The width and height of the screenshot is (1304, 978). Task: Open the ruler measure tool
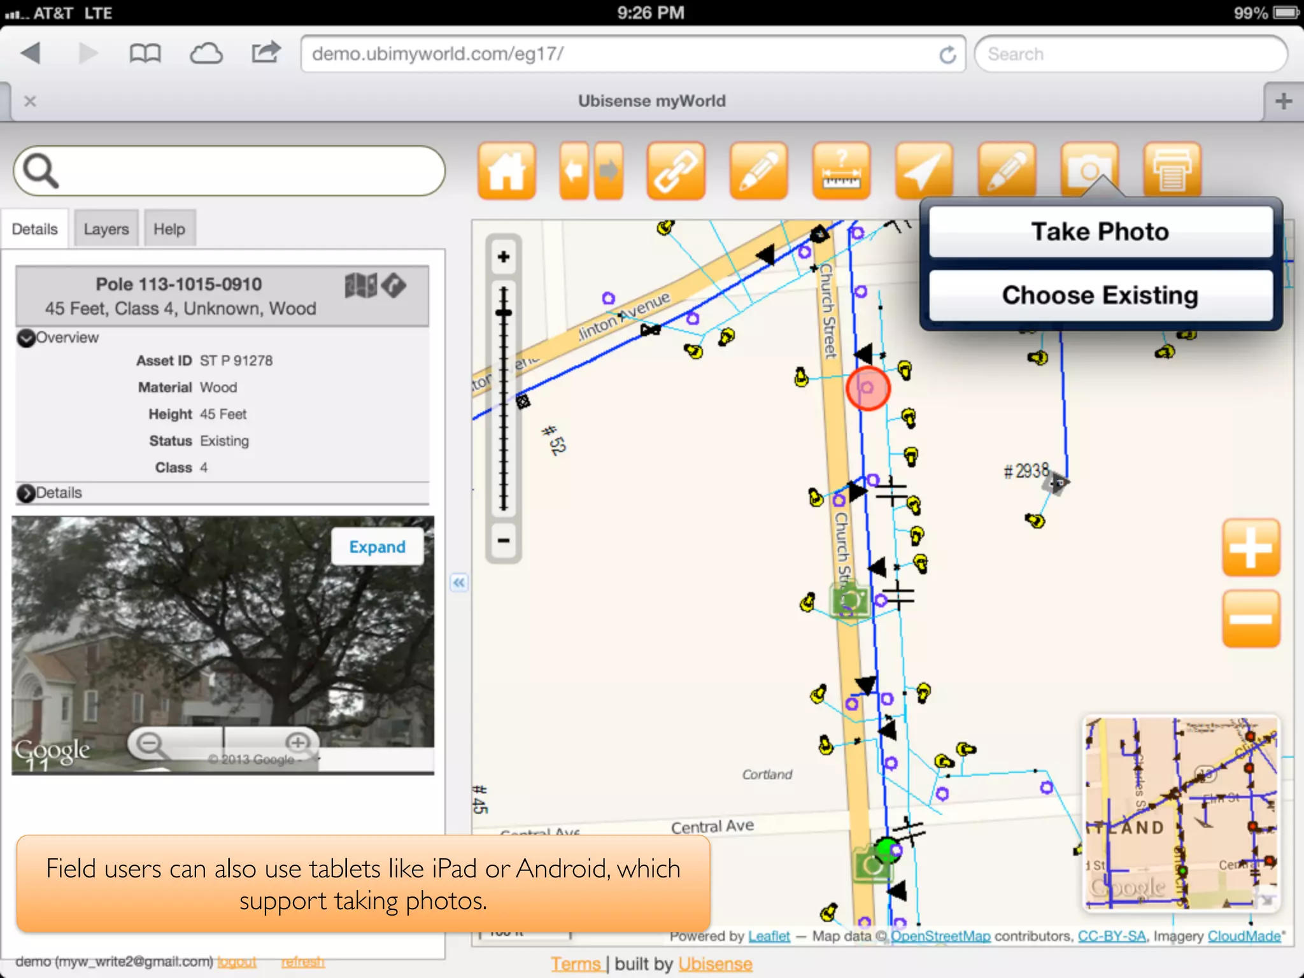(x=841, y=171)
